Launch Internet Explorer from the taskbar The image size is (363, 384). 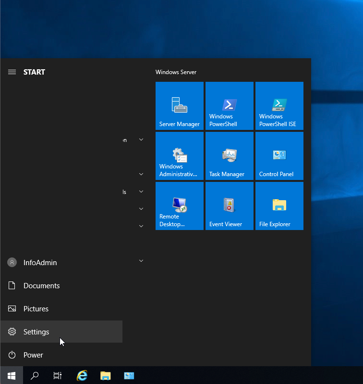pos(82,375)
